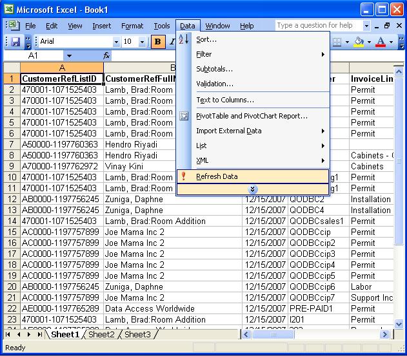The width and height of the screenshot is (407, 356).
Task: Click the Fill Color bucket icon
Action: (x=359, y=41)
